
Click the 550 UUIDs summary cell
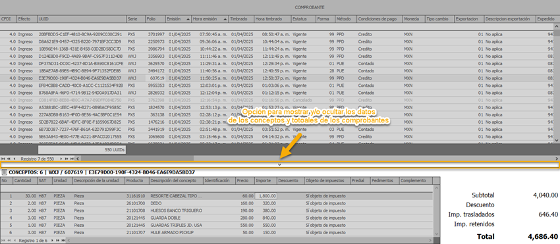point(82,150)
